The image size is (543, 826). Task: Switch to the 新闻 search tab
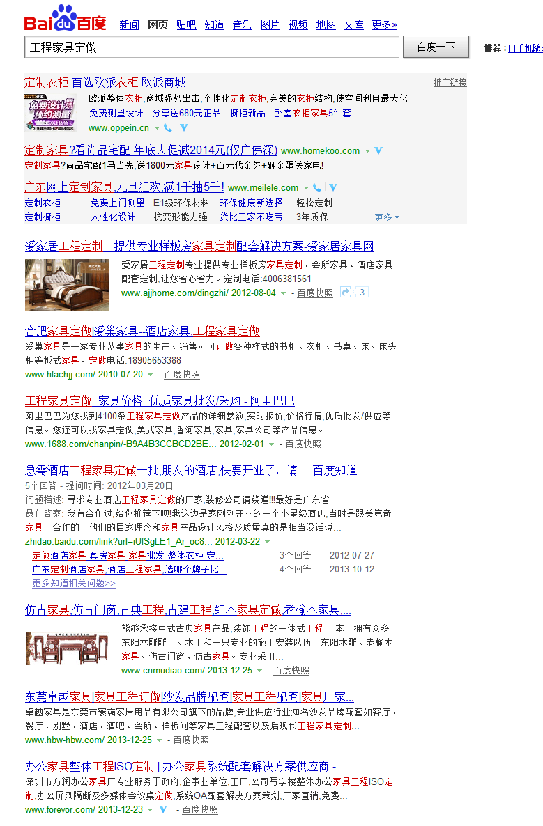[129, 25]
